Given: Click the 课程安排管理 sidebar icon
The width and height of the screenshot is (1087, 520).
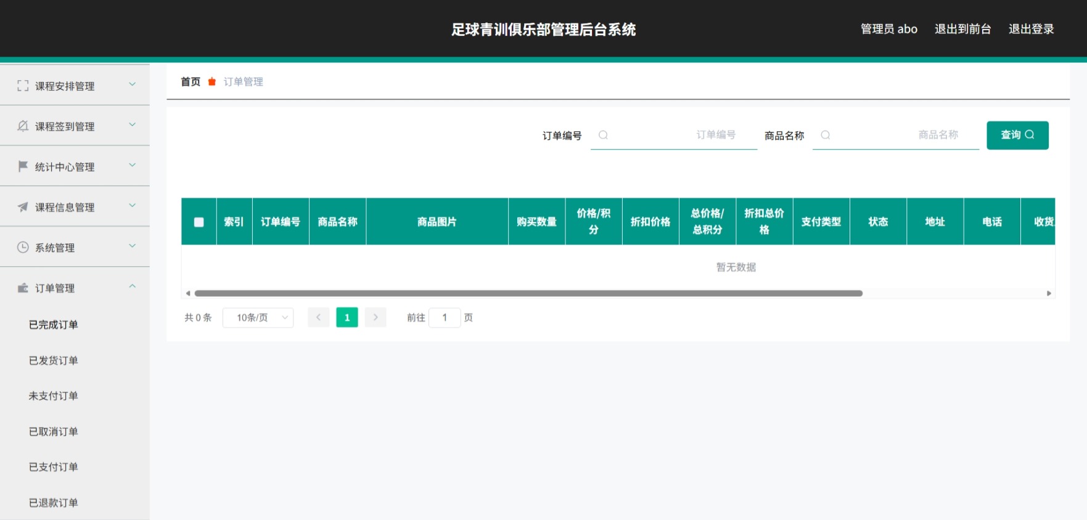Looking at the screenshot, I should click(23, 86).
